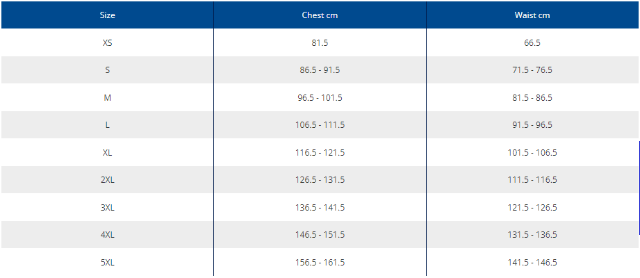Image resolution: width=640 pixels, height=278 pixels.
Task: Click the Size column header
Action: (x=107, y=15)
